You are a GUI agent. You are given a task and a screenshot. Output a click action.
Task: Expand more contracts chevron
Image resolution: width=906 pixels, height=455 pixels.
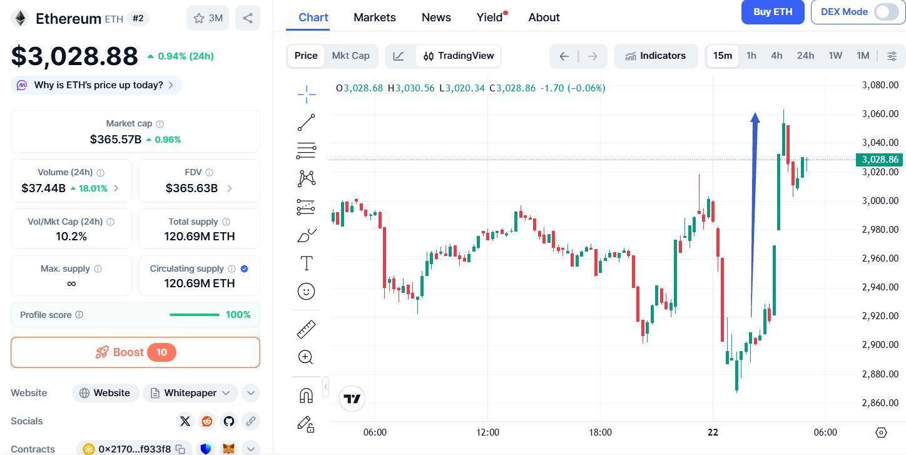tap(250, 449)
